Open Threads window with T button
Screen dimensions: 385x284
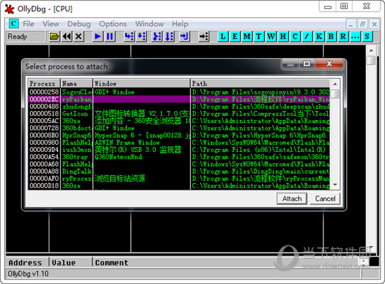259,37
